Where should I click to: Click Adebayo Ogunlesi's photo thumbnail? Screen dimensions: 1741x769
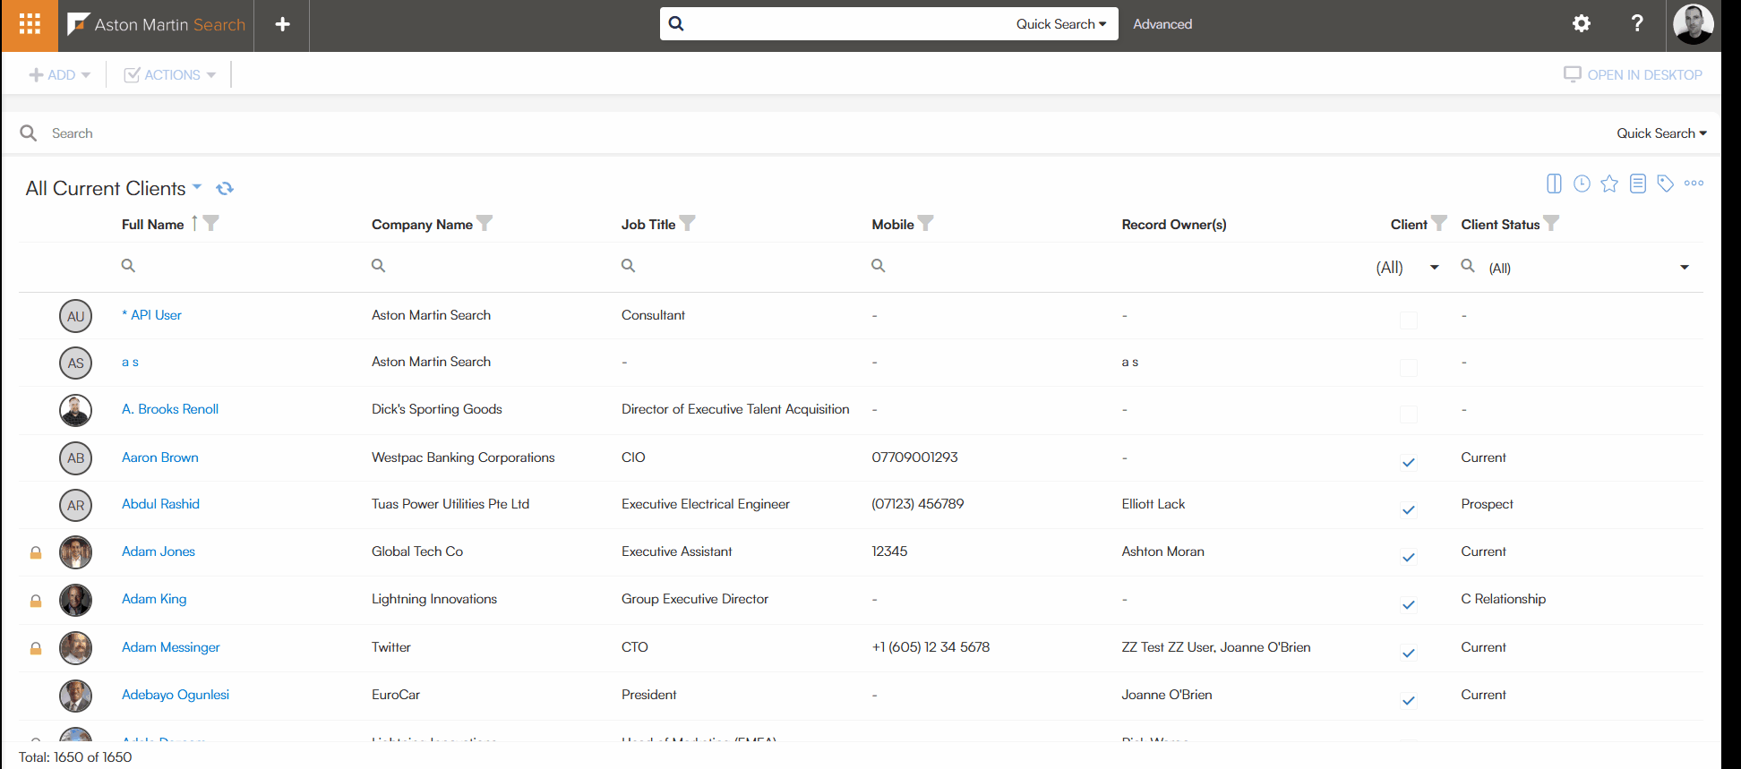75,696
